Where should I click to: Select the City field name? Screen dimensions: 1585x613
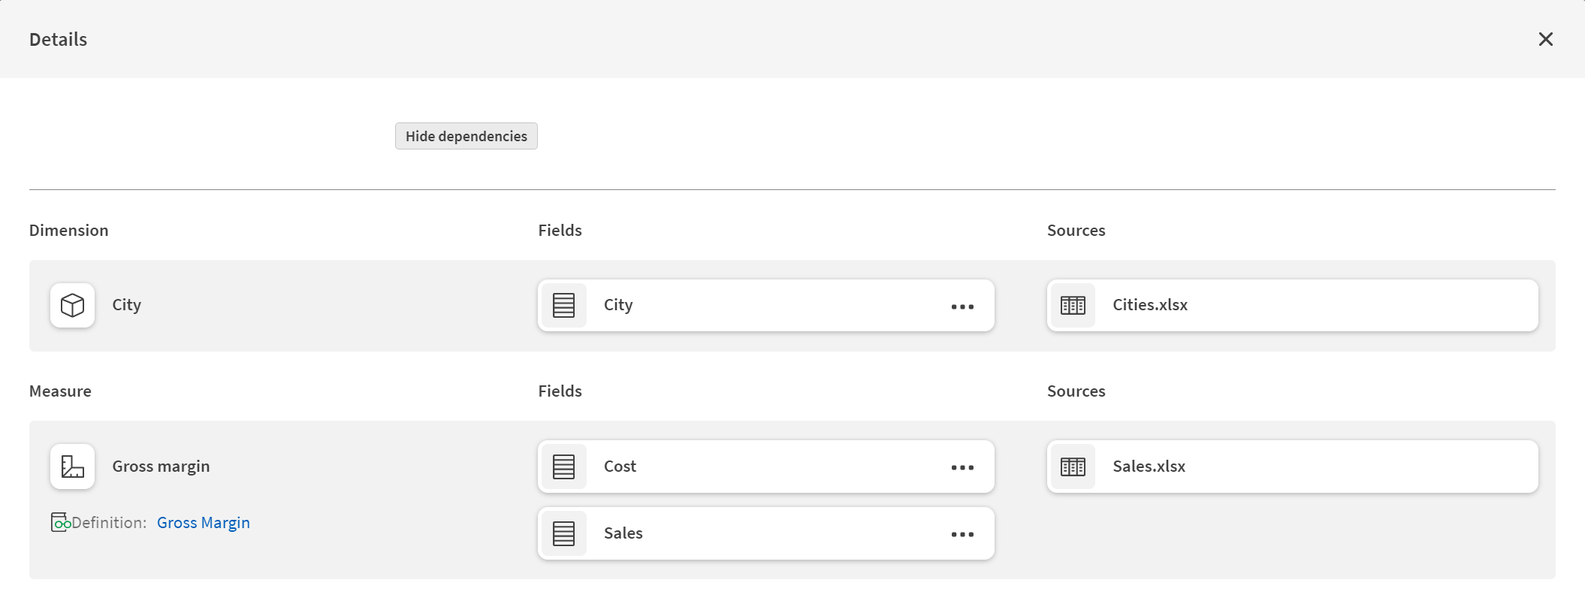click(x=618, y=305)
